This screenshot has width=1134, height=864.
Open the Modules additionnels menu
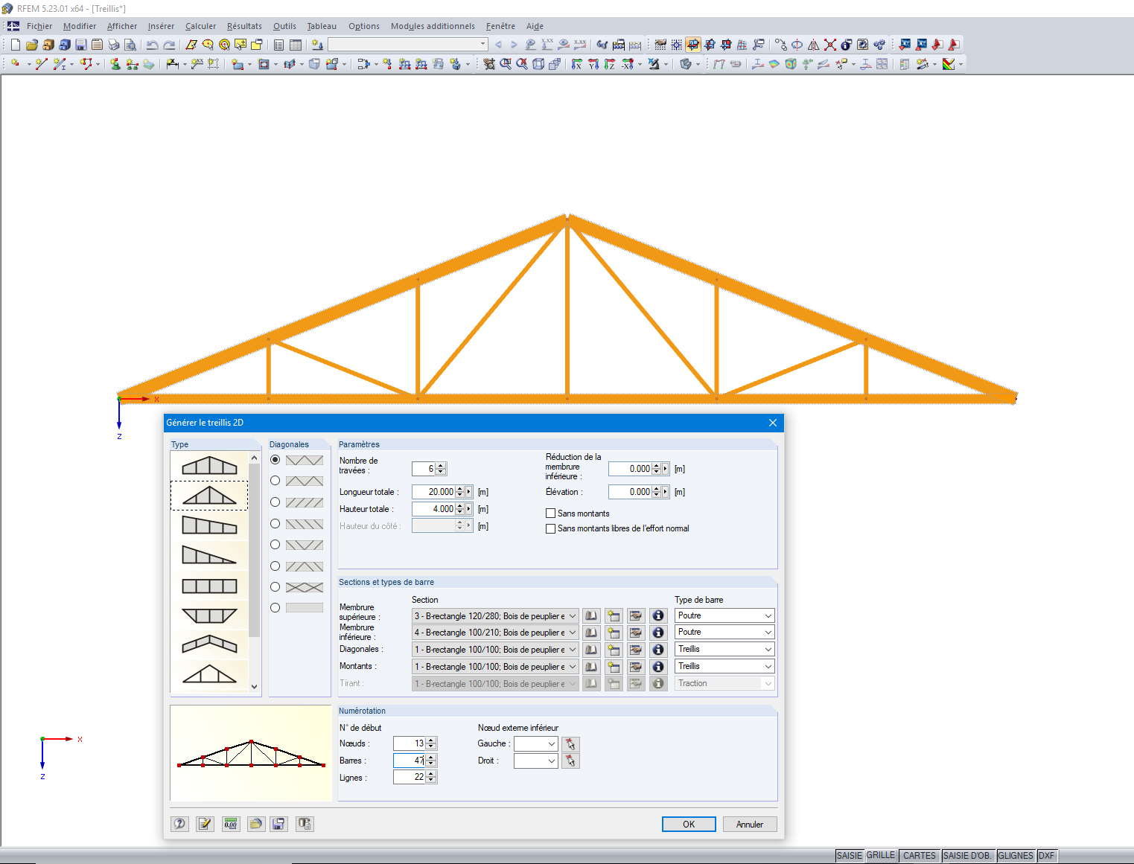coord(433,26)
